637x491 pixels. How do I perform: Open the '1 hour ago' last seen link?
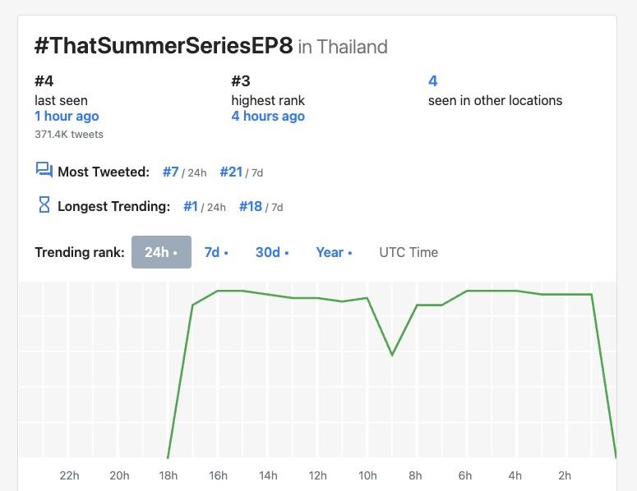coord(67,117)
